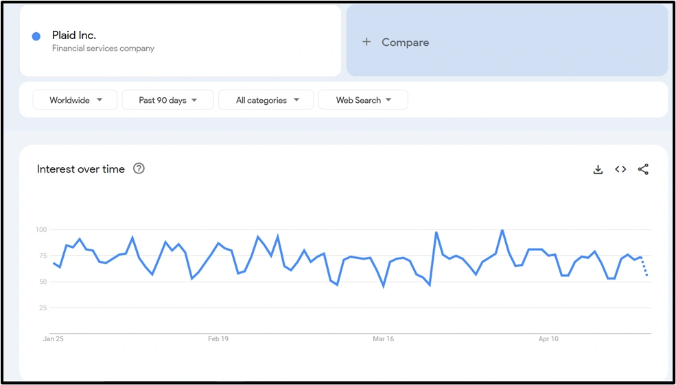Image resolution: width=676 pixels, height=385 pixels.
Task: Click the dotted partial-data segment at chart end
Action: (644, 266)
